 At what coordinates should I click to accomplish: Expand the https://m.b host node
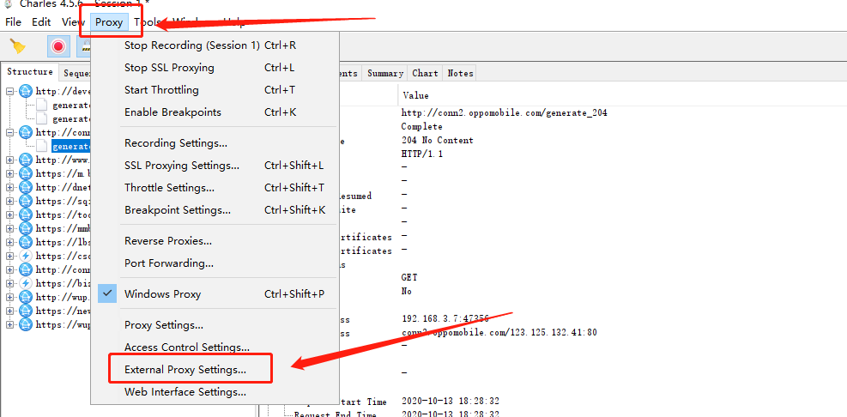tap(9, 174)
